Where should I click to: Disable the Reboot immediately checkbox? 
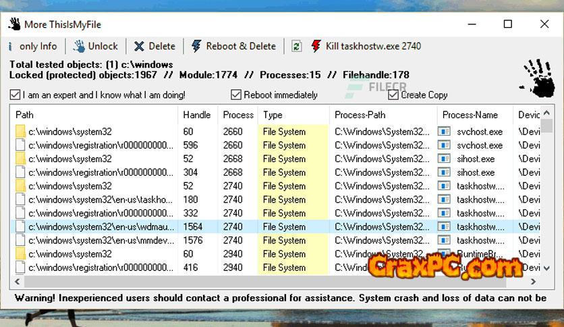236,95
